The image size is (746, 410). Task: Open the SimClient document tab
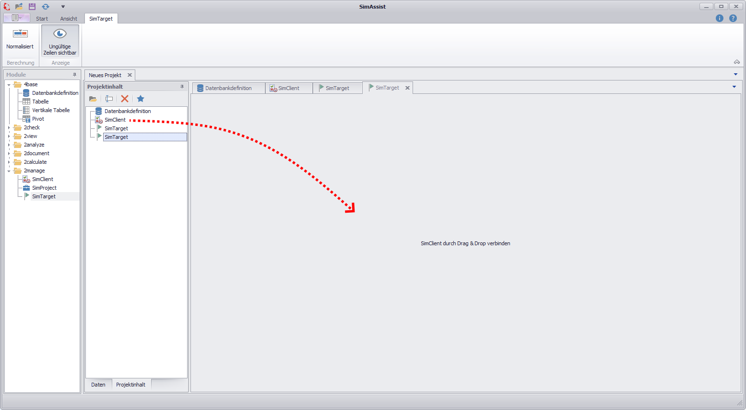[289, 88]
